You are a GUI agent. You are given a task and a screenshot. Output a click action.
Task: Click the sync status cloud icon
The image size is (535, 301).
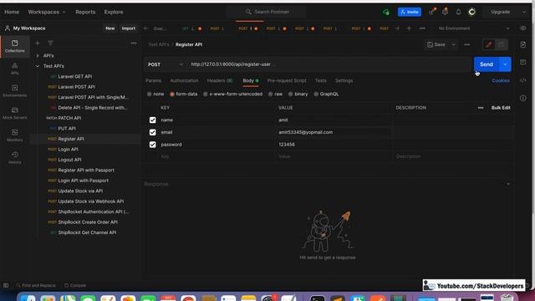pyautogui.click(x=386, y=12)
